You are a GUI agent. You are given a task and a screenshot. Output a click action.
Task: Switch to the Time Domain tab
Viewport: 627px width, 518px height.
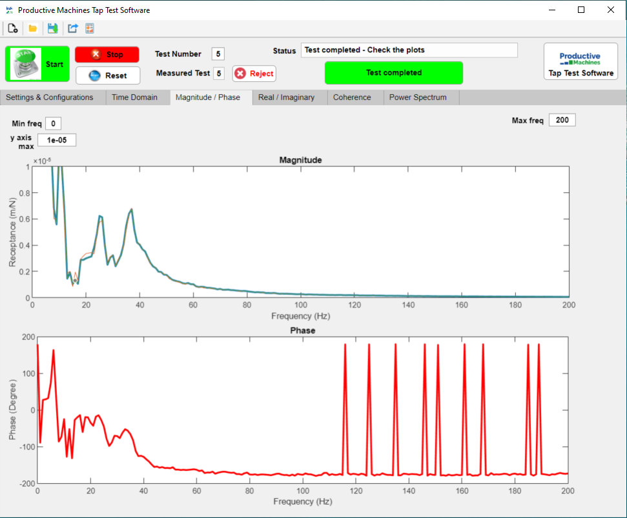(x=135, y=97)
